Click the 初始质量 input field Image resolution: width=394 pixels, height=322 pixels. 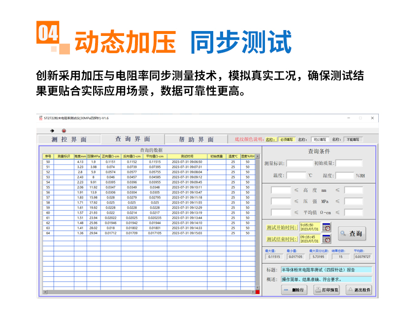(x=349, y=163)
